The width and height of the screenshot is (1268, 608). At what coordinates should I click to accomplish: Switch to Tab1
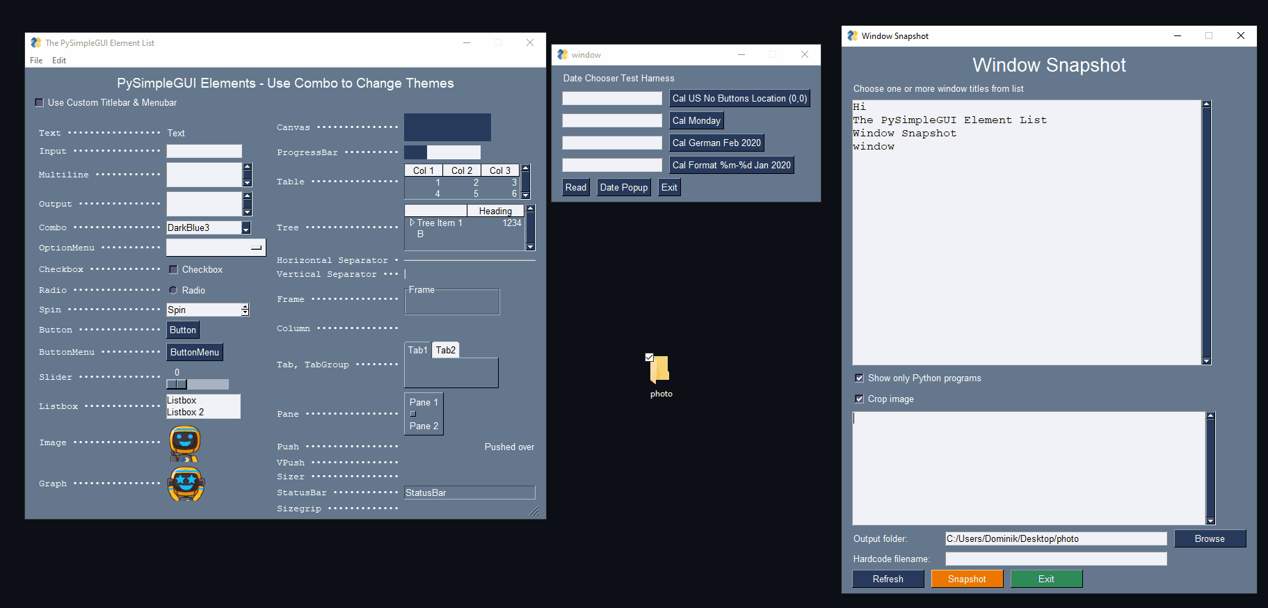point(417,350)
